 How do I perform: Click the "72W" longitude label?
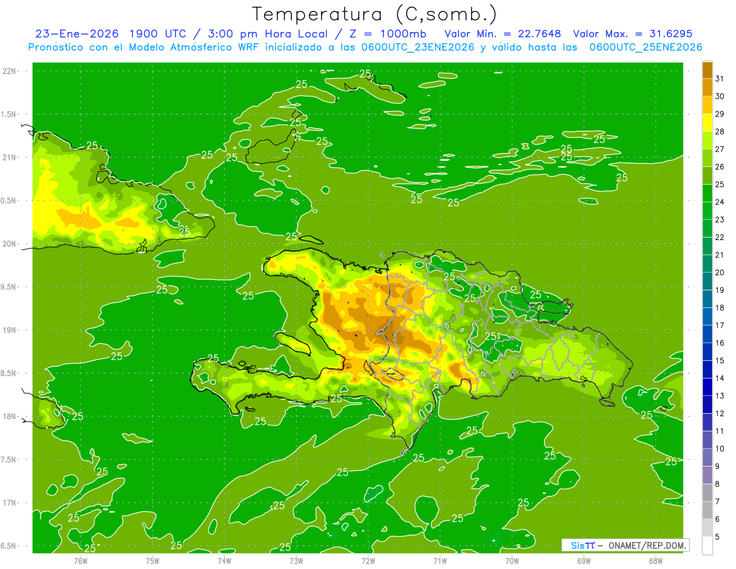[368, 560]
